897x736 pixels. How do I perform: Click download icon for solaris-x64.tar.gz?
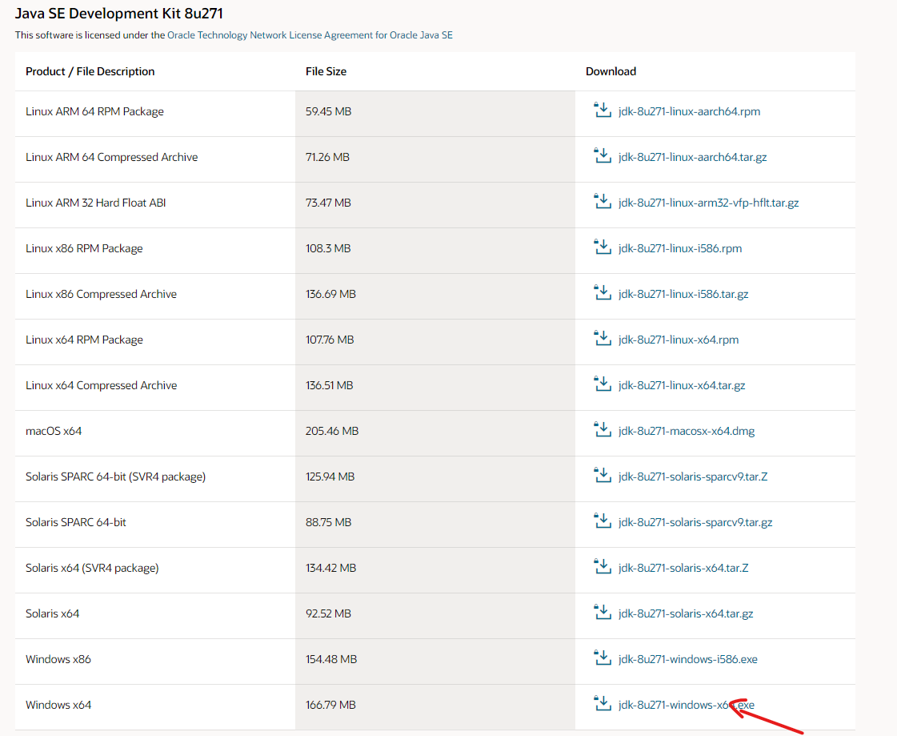[603, 613]
